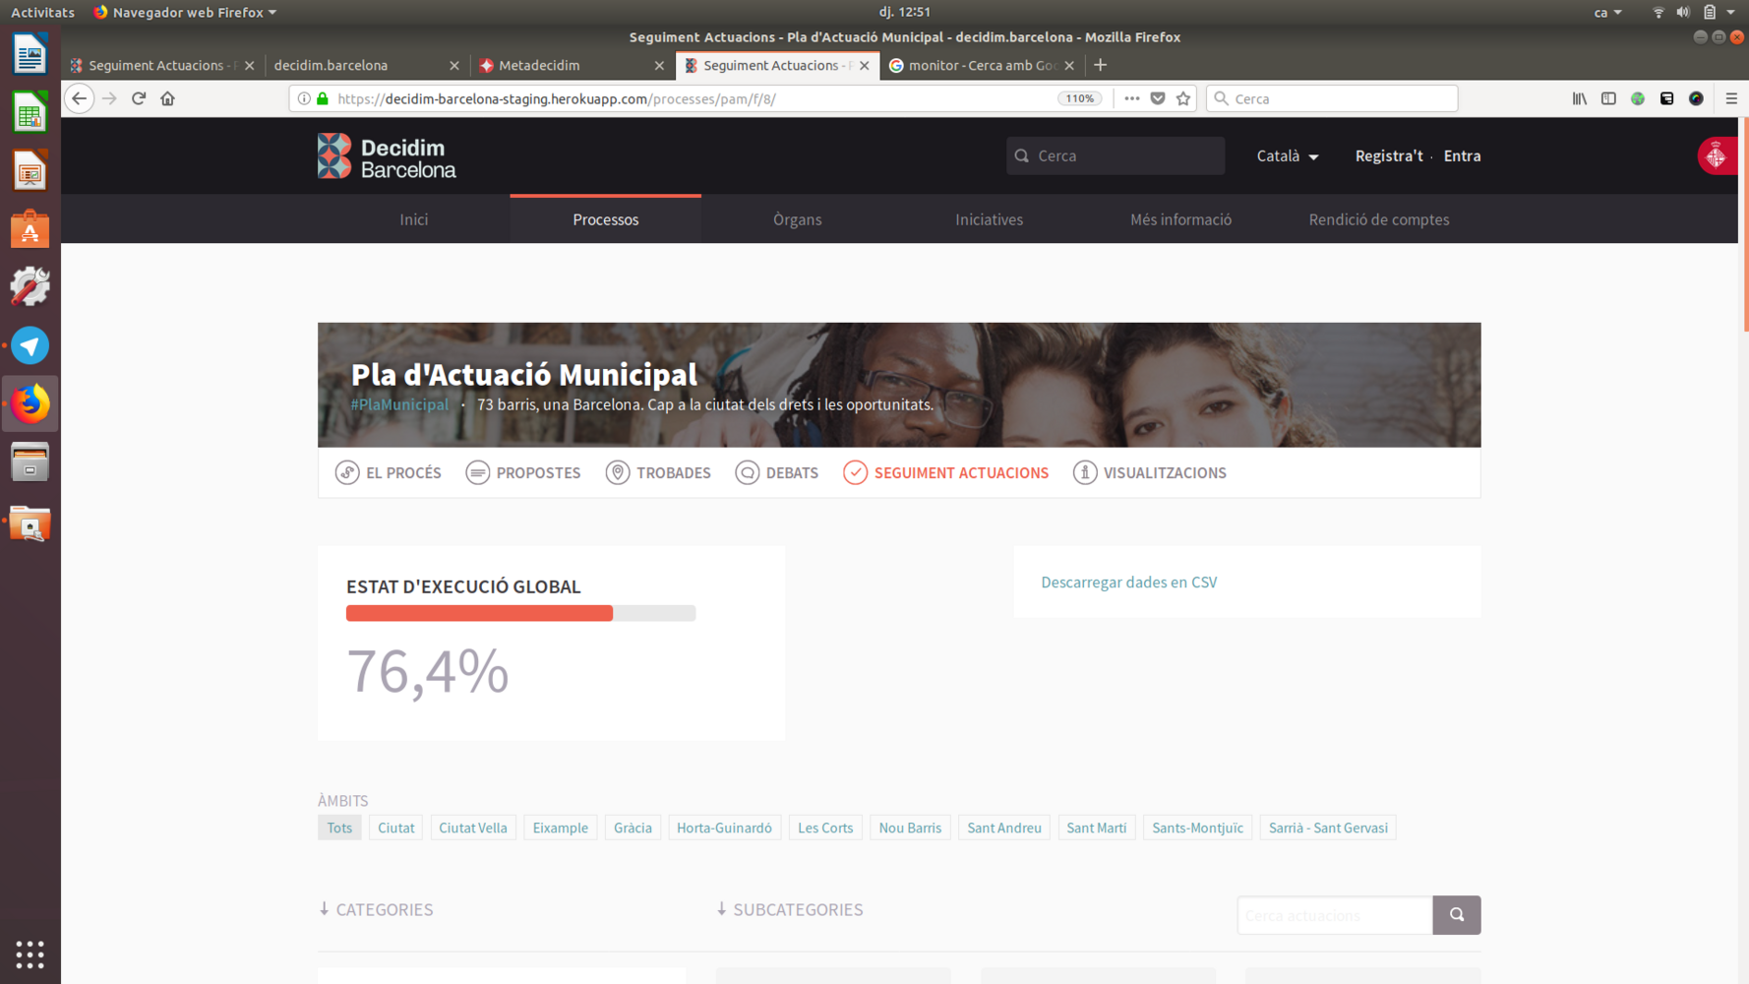Click the Firefox reload page icon

coord(139,98)
